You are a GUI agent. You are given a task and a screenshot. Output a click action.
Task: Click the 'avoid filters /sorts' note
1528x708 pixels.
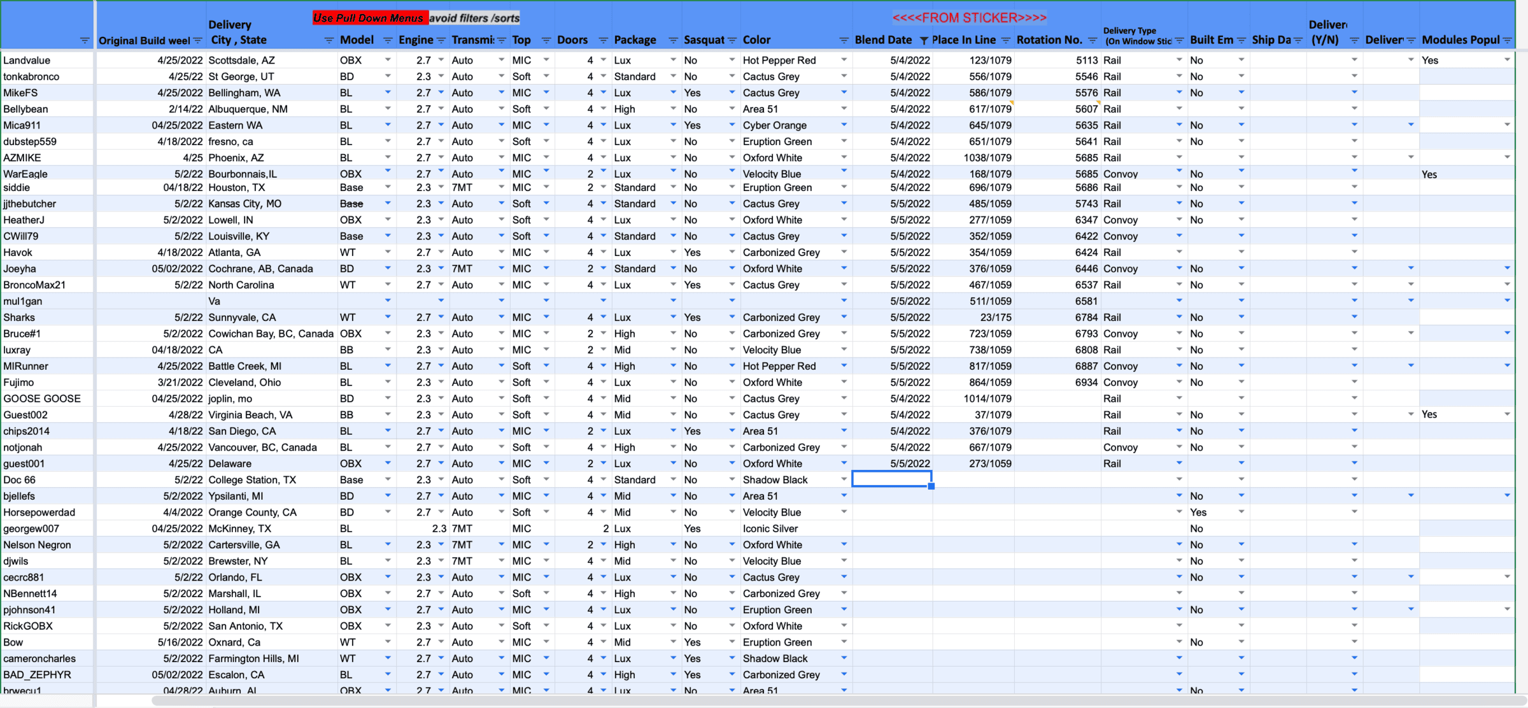coord(474,18)
